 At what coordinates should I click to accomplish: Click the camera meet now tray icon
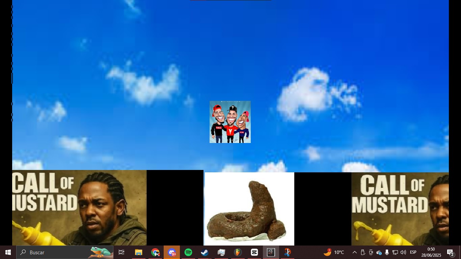point(371,252)
